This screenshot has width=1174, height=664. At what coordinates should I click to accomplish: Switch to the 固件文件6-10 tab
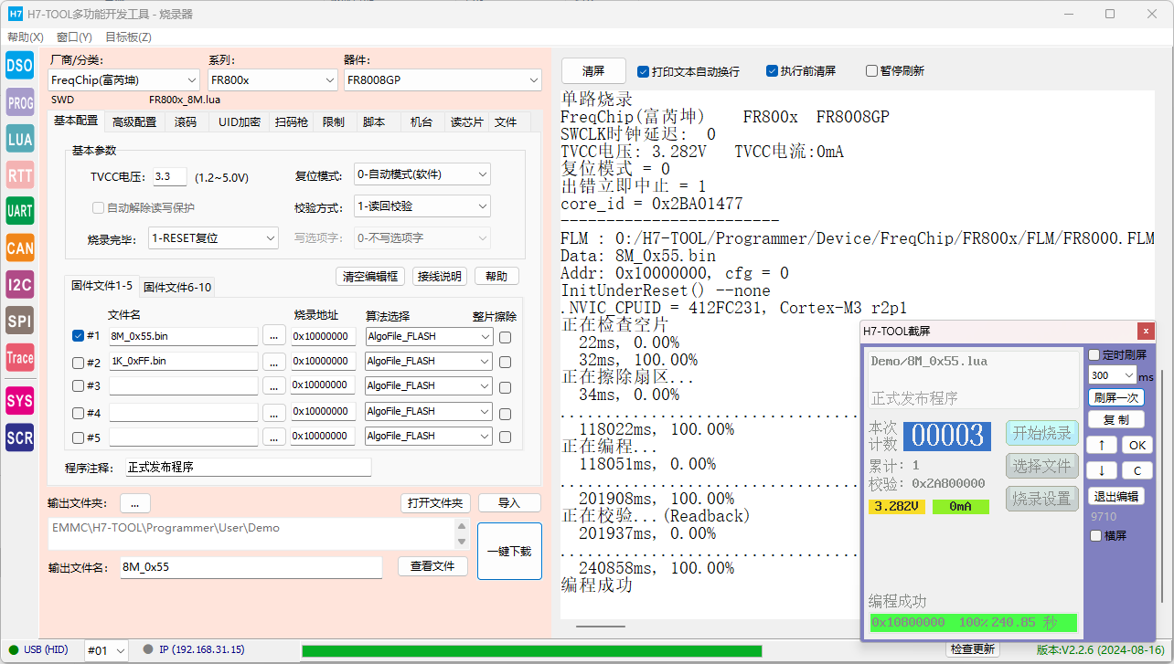177,287
